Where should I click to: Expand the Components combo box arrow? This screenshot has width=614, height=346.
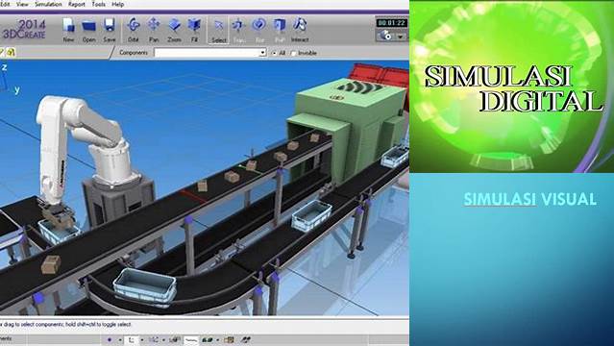262,53
